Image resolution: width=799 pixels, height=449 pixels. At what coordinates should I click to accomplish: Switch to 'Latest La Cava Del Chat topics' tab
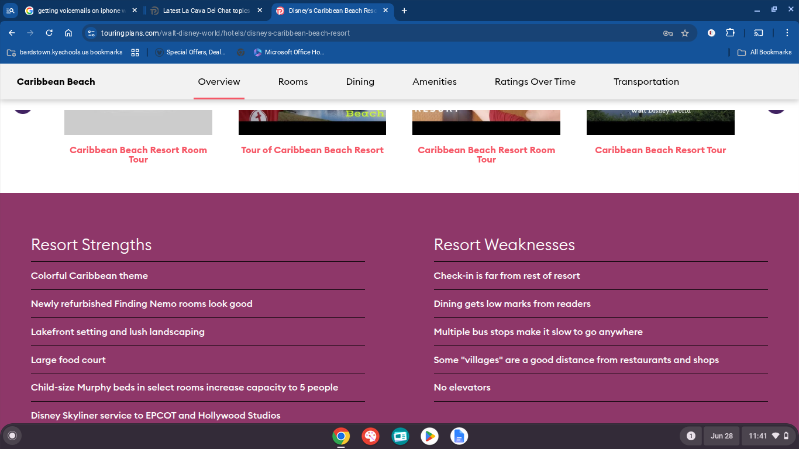pos(206,11)
